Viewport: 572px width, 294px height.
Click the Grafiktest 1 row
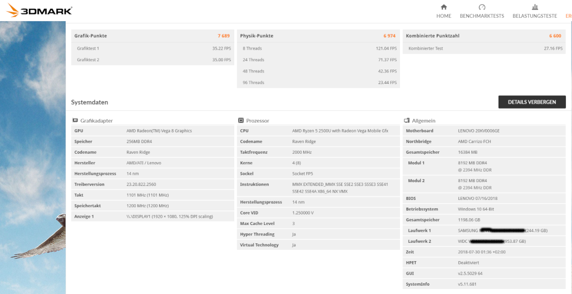(x=152, y=48)
